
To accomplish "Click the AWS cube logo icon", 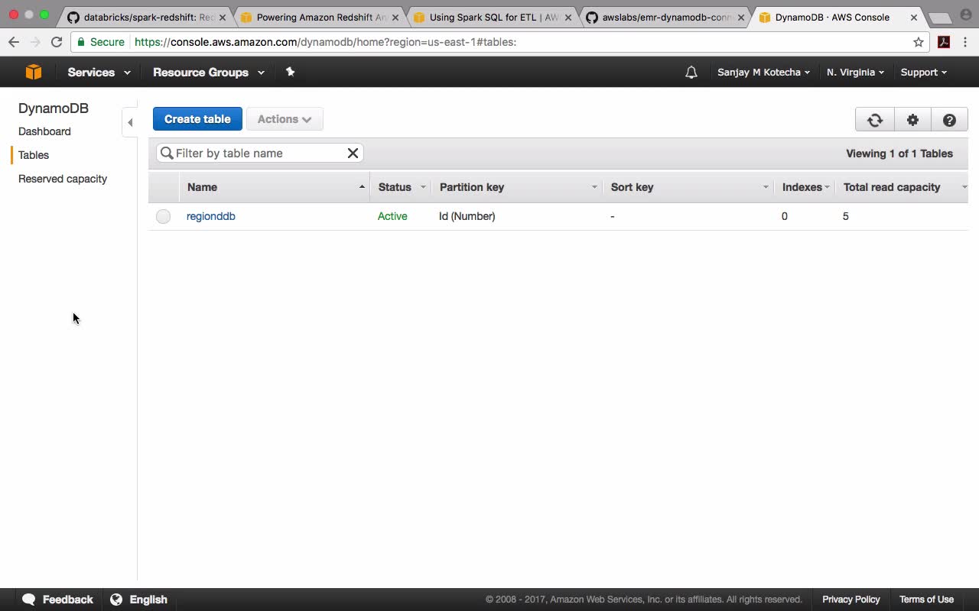I will click(34, 72).
